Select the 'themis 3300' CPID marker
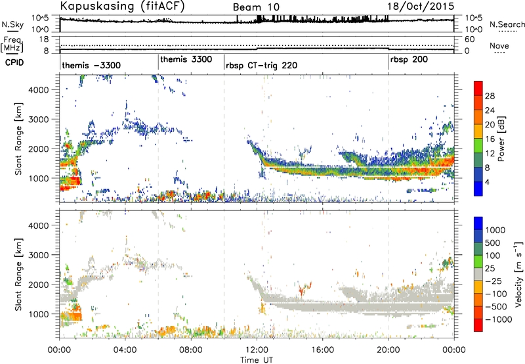This screenshot has width=525, height=364. [186, 59]
